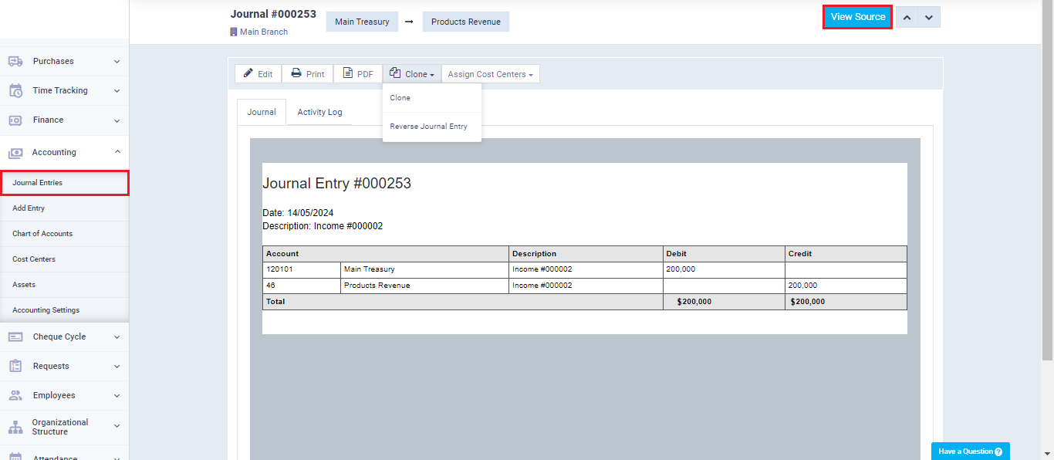
Task: Click the Main Branch link
Action: [263, 32]
